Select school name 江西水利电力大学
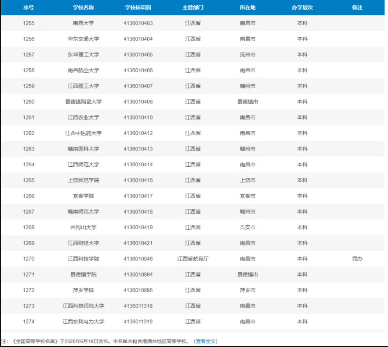The width and height of the screenshot is (388, 347). point(83,322)
